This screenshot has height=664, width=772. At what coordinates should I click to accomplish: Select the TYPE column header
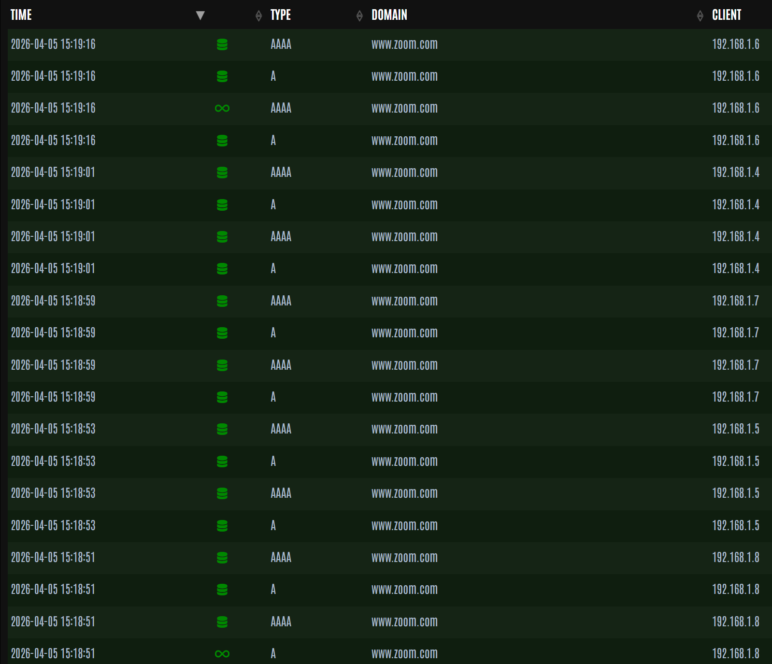[281, 15]
